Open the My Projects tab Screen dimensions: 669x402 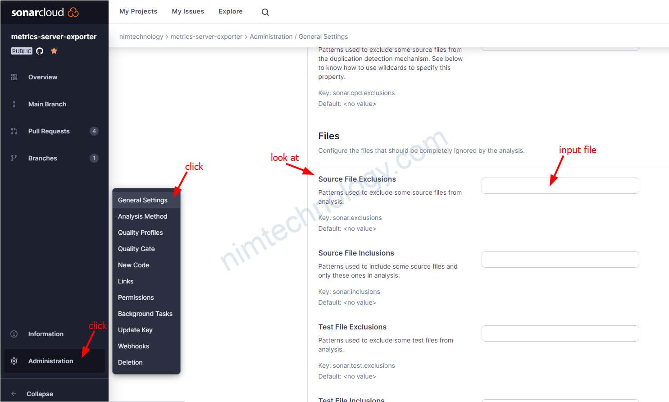[x=138, y=11]
